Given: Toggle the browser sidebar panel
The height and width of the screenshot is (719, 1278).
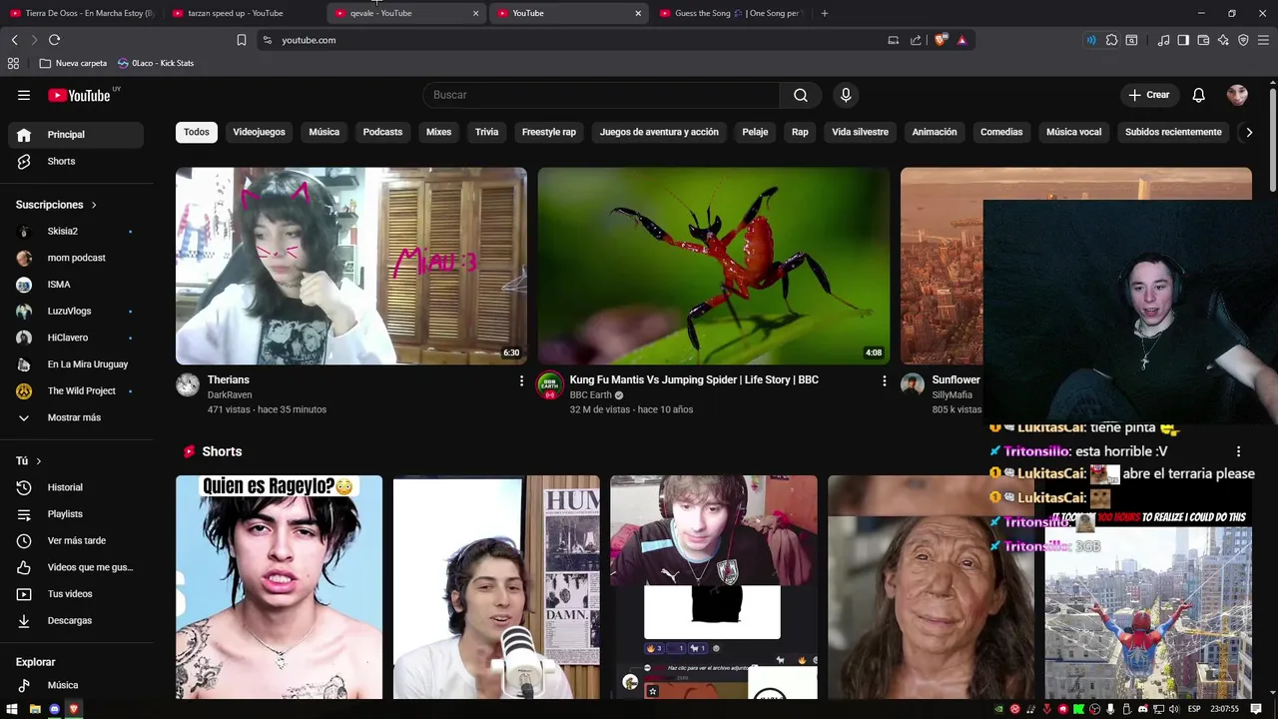Looking at the screenshot, I should (1183, 40).
